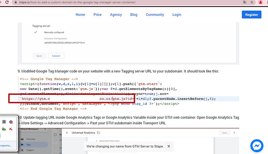
Task: Click the Cancel button under Tagging server
Action: coord(56,56)
